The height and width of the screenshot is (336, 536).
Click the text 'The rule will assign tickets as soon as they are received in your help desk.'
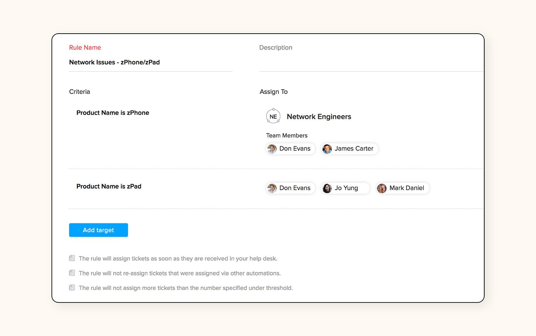pos(178,258)
